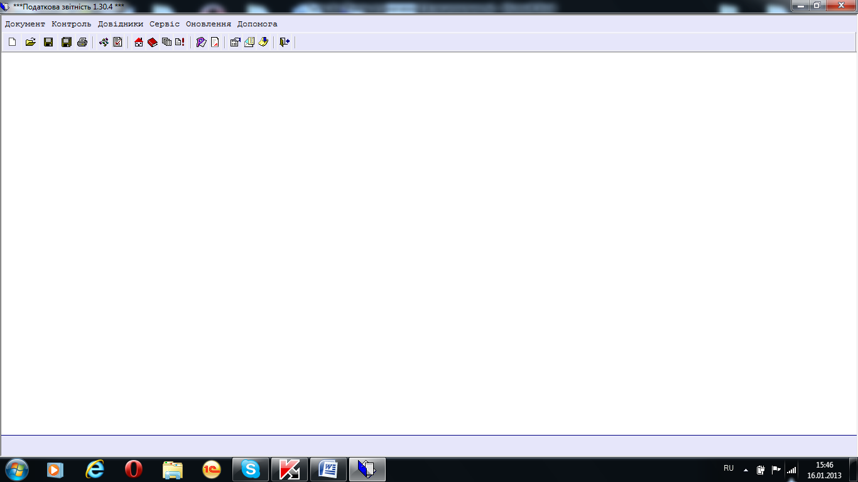Click the power plug tray icon
Image resolution: width=858 pixels, height=482 pixels.
point(761,469)
